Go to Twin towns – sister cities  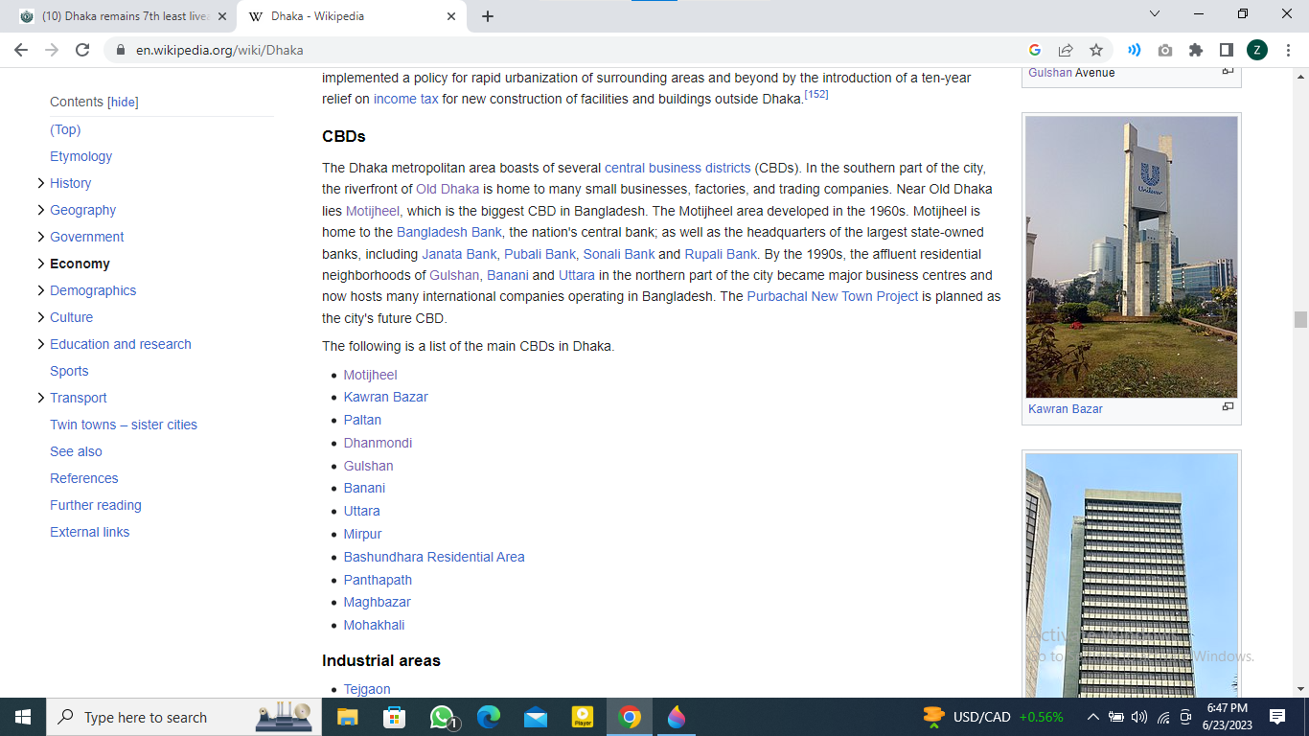[x=124, y=425]
